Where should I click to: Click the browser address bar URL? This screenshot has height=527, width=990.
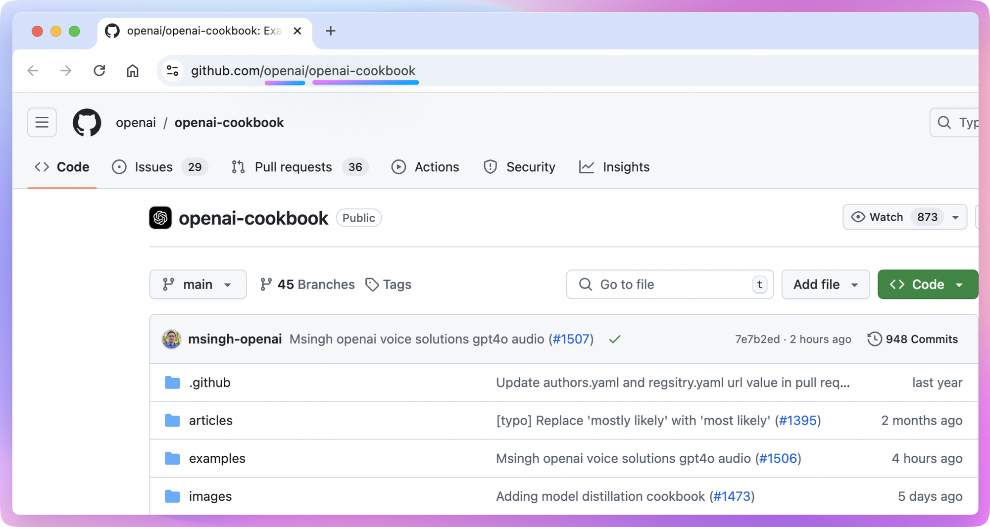303,71
